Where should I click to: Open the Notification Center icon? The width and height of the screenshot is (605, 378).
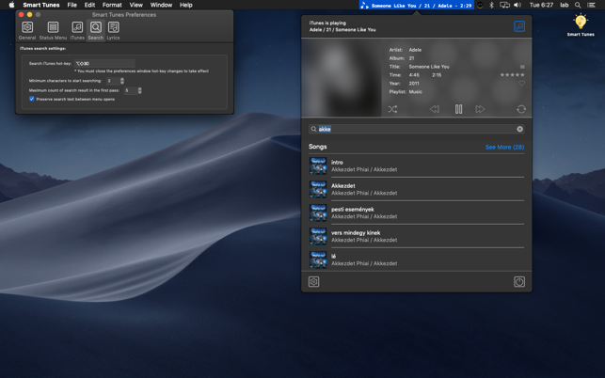tap(591, 5)
